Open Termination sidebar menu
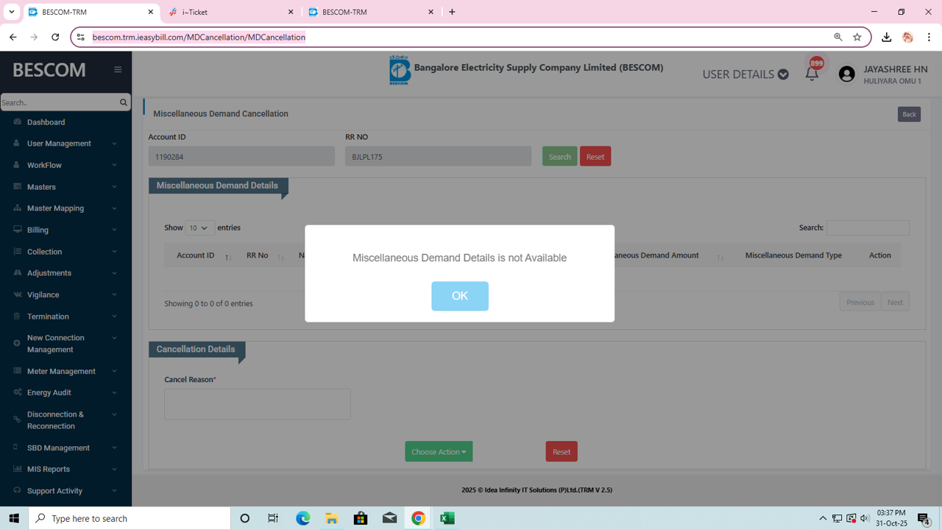The height and width of the screenshot is (530, 942). coord(65,317)
